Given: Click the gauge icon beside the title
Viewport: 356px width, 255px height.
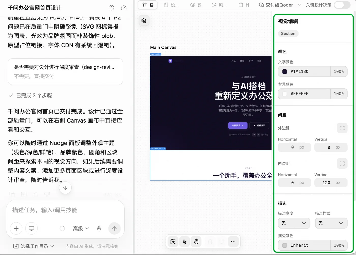Looking at the screenshot, I should click(124, 8).
